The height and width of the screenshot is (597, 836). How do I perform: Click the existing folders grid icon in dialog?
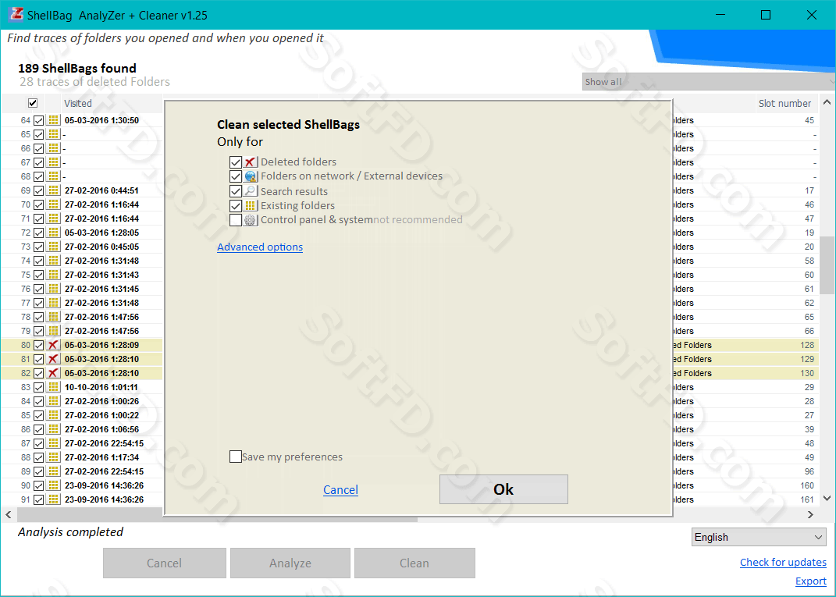pyautogui.click(x=250, y=206)
